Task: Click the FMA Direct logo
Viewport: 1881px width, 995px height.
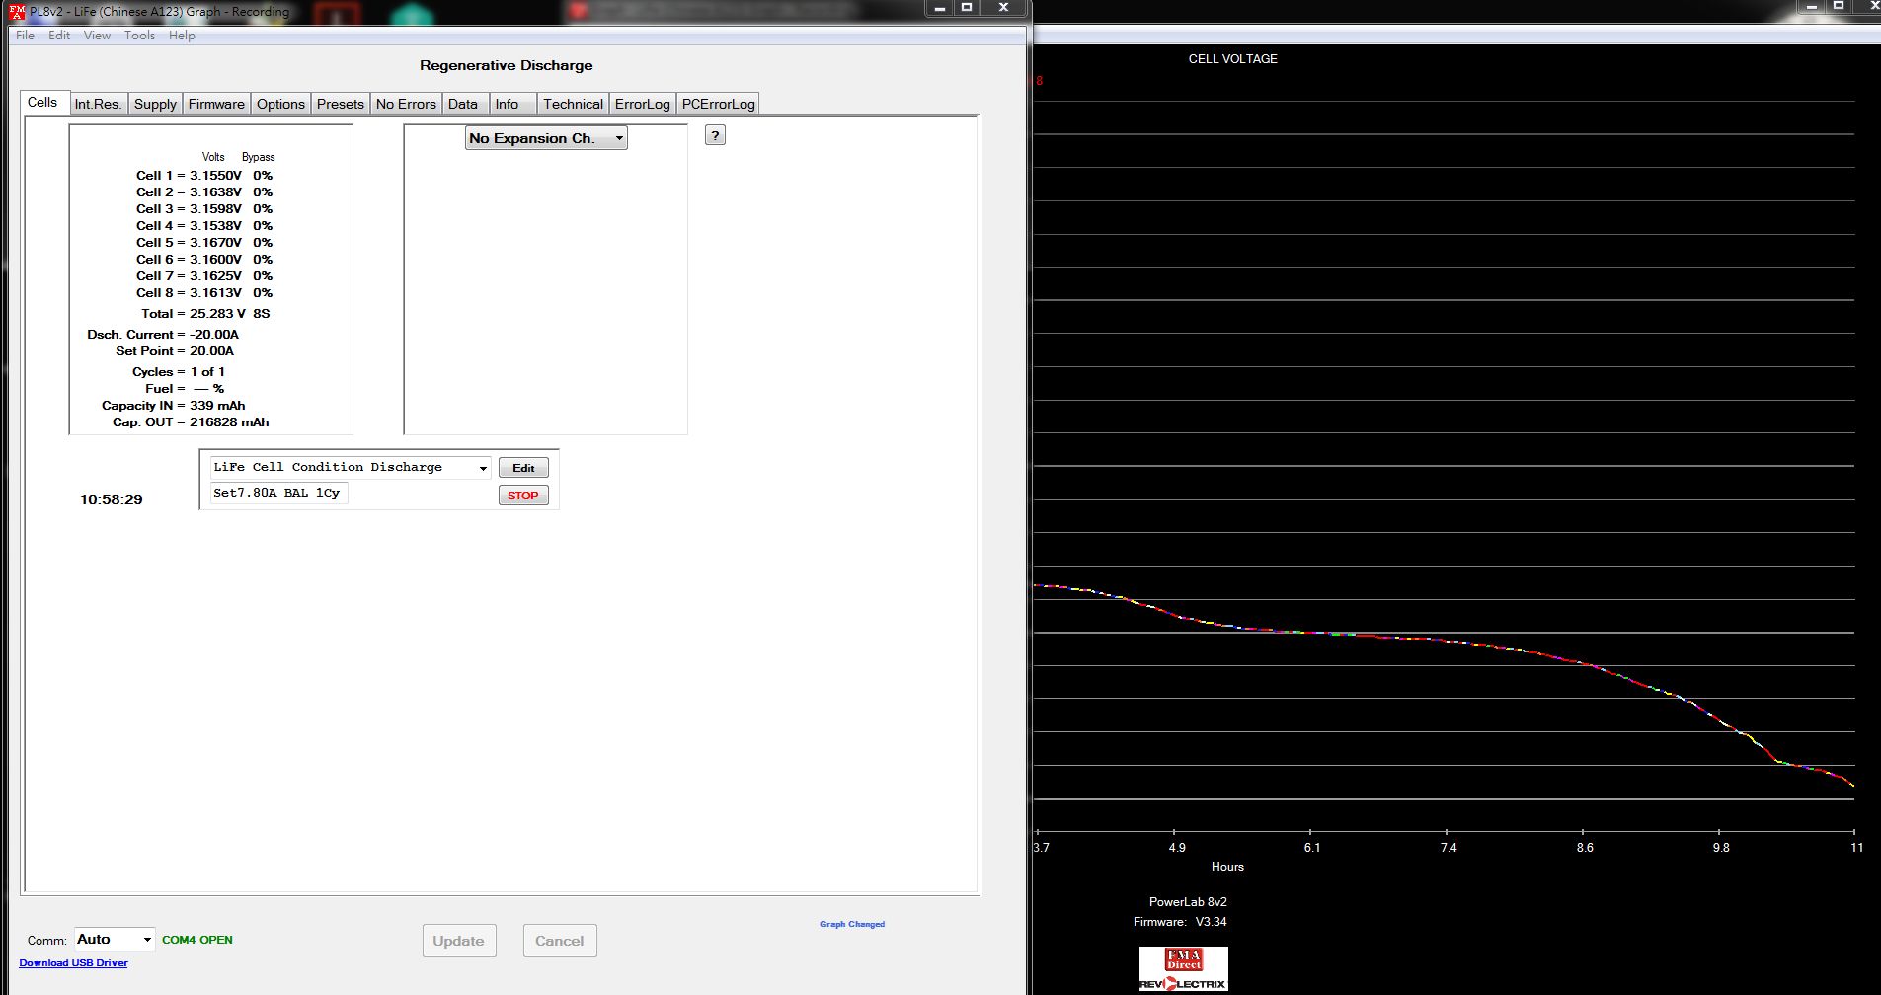Action: (x=1183, y=959)
